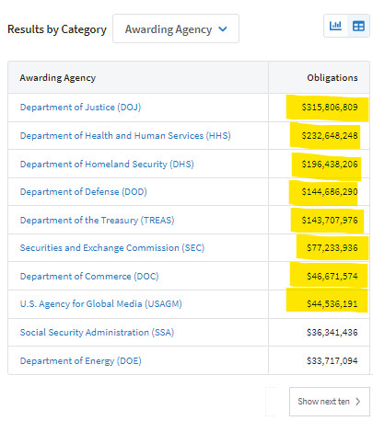Viewport: 373px width, 421px height.
Task: Open Department of Energy (DOE) link
Action: click(x=81, y=361)
